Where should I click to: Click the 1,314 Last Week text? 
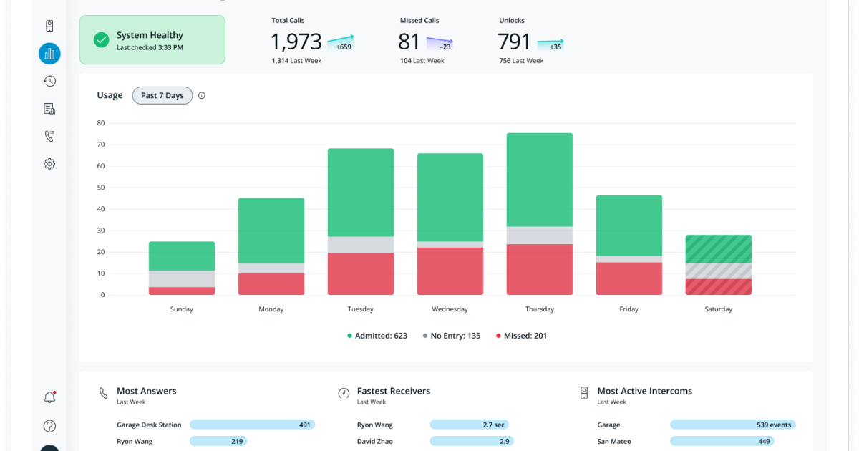[x=296, y=61]
